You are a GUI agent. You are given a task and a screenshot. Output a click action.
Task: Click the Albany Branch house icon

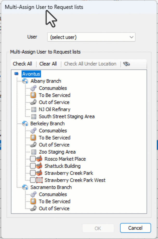pyautogui.click(x=25, y=81)
